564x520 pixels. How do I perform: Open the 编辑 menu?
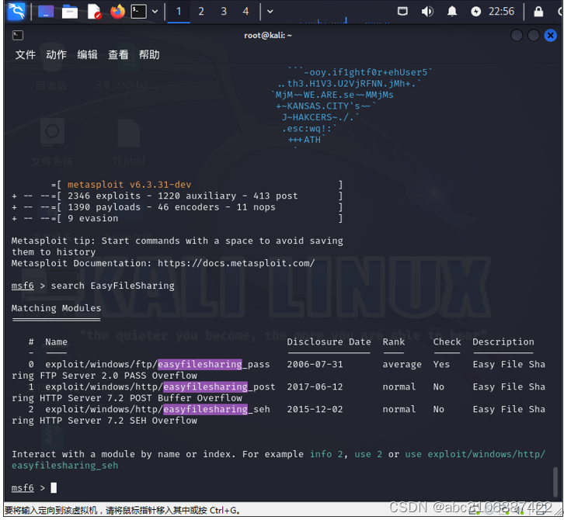click(x=88, y=54)
